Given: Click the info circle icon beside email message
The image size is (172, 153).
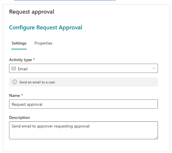Looking at the screenshot, I should 15,82.
